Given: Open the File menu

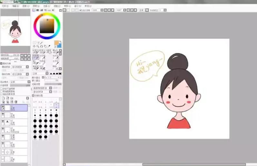Looking at the screenshot, I should (5, 6).
